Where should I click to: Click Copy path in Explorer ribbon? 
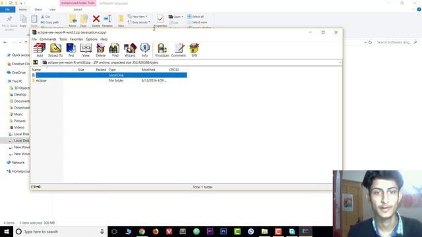click(50, 22)
